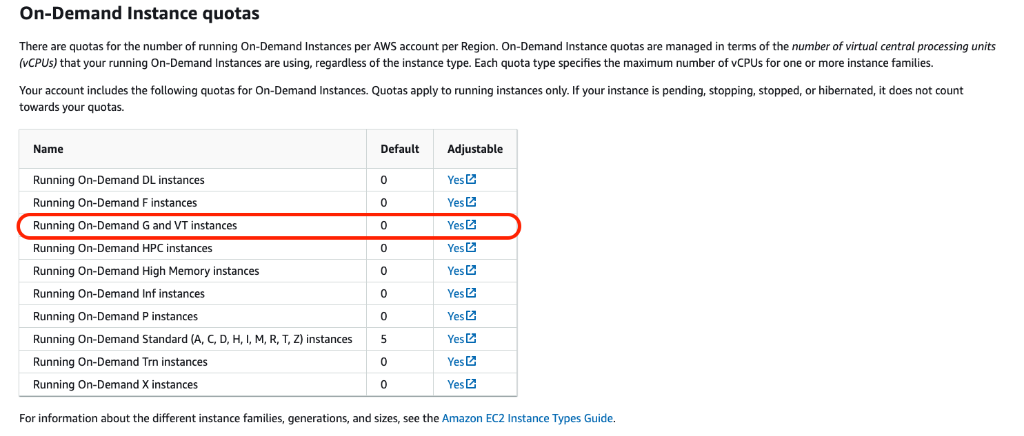The width and height of the screenshot is (1024, 436).
Task: Click external link icon in HPC instances row
Action: click(471, 248)
